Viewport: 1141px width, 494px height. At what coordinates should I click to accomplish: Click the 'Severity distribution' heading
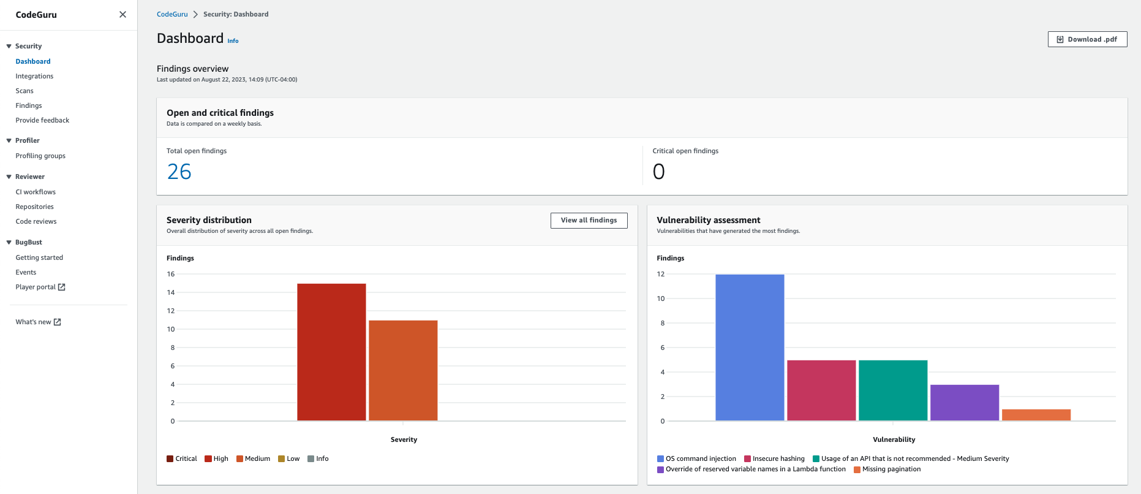point(209,220)
